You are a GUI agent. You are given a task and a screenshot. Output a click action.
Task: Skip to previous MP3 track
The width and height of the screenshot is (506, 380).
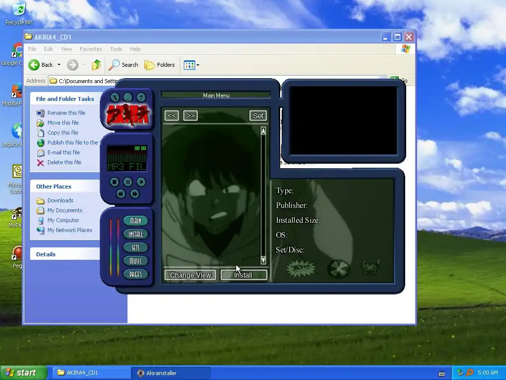(x=121, y=193)
